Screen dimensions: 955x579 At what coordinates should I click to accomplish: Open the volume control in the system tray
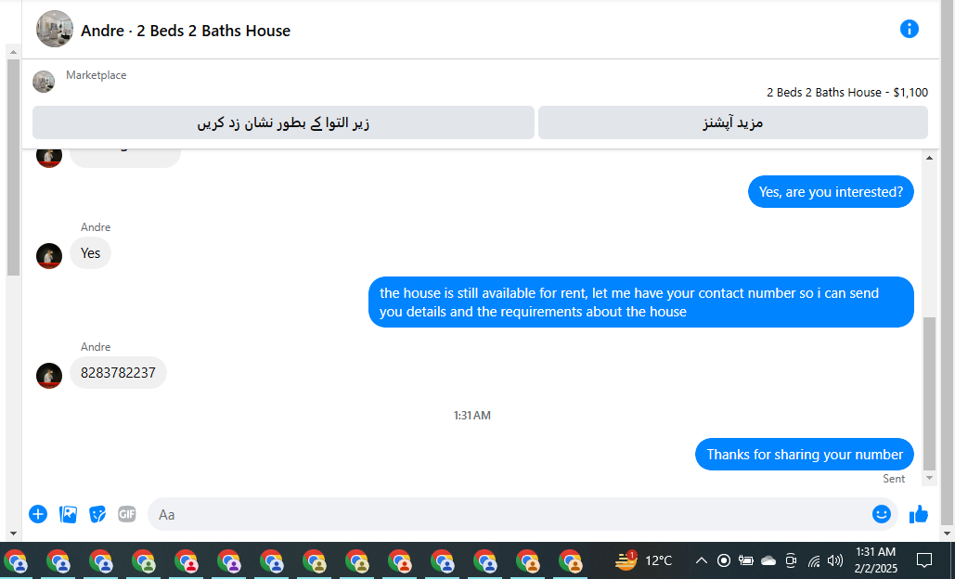[x=835, y=560]
